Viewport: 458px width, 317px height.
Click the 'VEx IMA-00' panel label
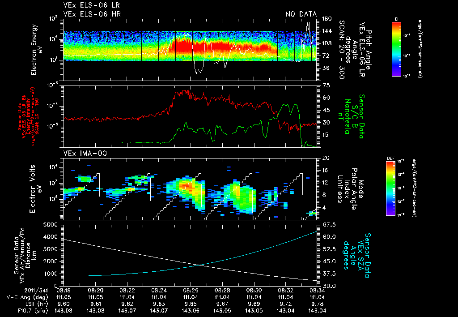pos(85,154)
